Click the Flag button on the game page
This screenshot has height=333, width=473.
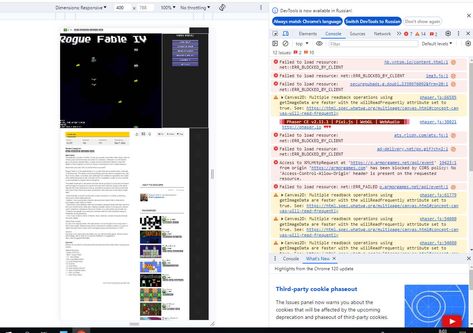[180, 134]
